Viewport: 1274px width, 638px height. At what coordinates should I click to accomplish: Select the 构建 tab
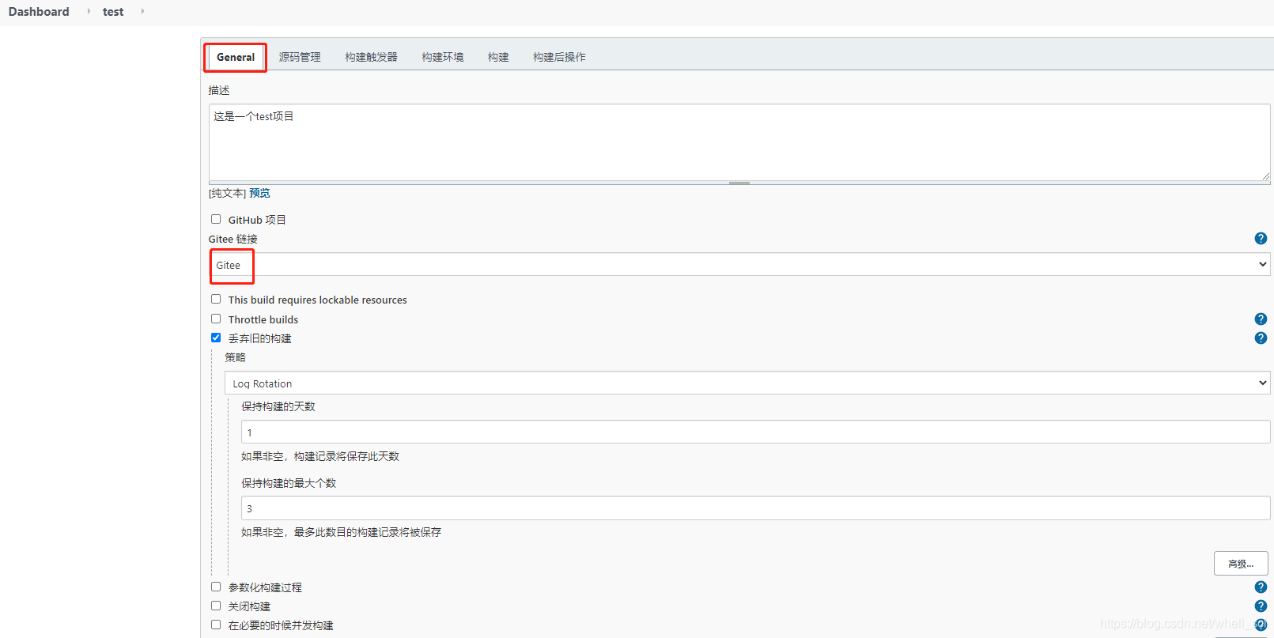point(498,57)
